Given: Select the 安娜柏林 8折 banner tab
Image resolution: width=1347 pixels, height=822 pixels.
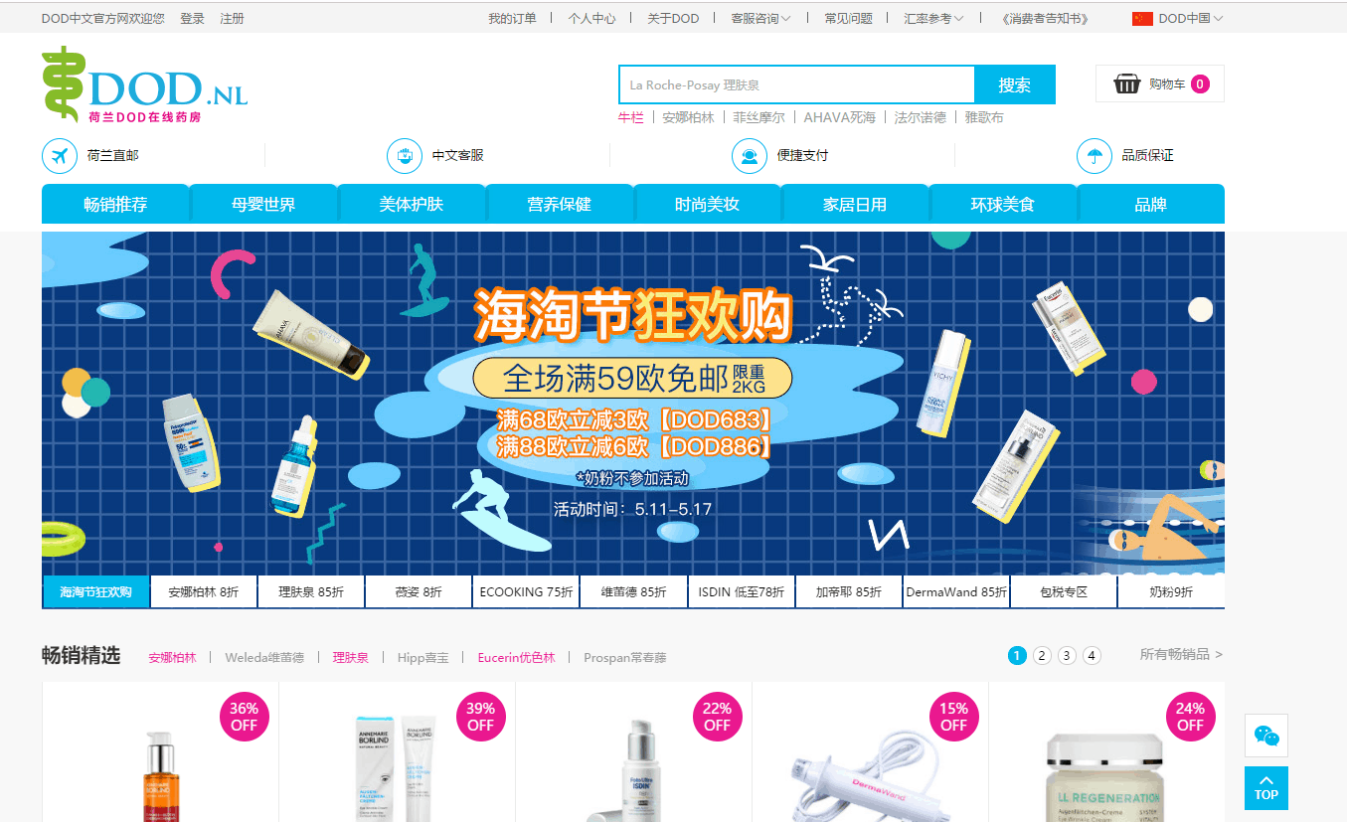Looking at the screenshot, I should (x=204, y=591).
